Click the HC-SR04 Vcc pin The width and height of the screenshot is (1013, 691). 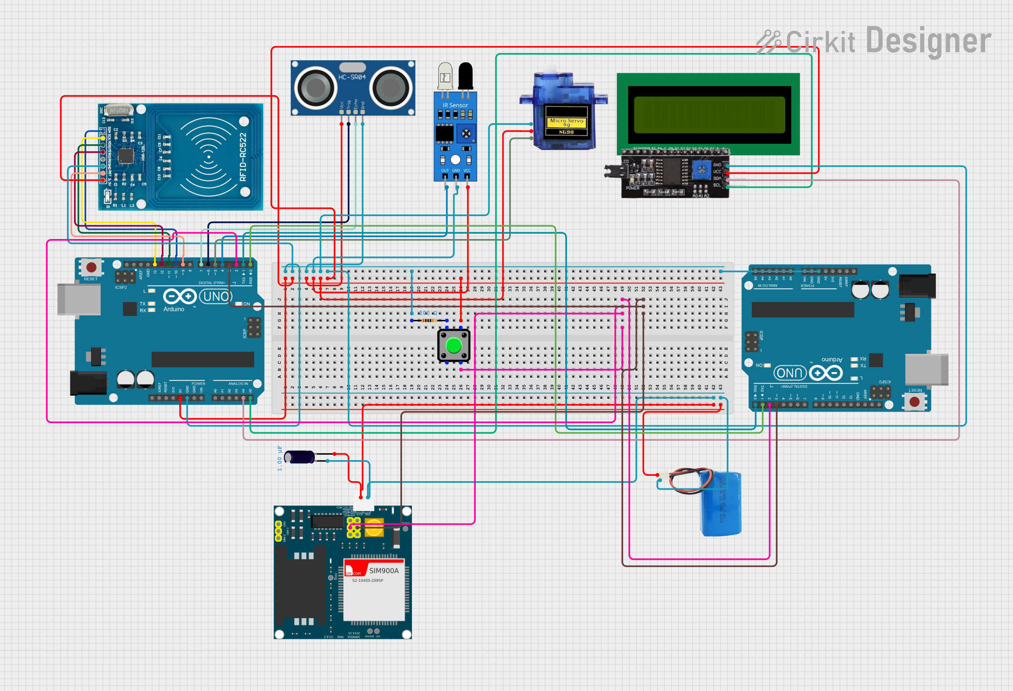[x=342, y=111]
